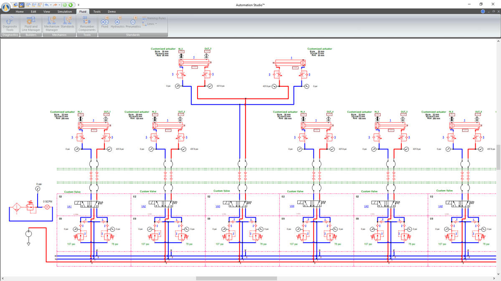501x281 pixels.
Task: Open the VA2 valve link
Action: [143, 206]
